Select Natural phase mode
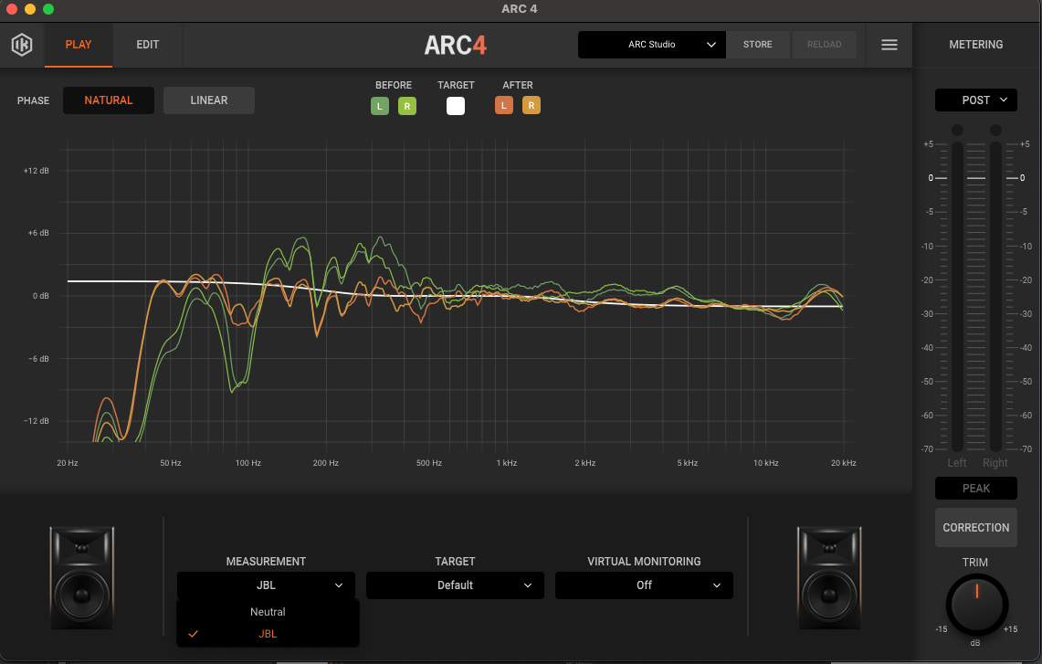 tap(109, 100)
